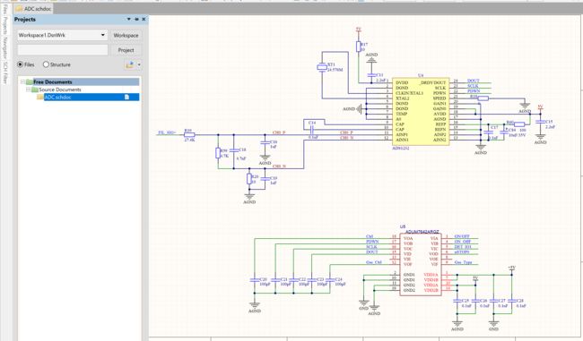583x341 pixels.
Task: Select capacitor C15 2.2uF symbol
Action: (540, 122)
